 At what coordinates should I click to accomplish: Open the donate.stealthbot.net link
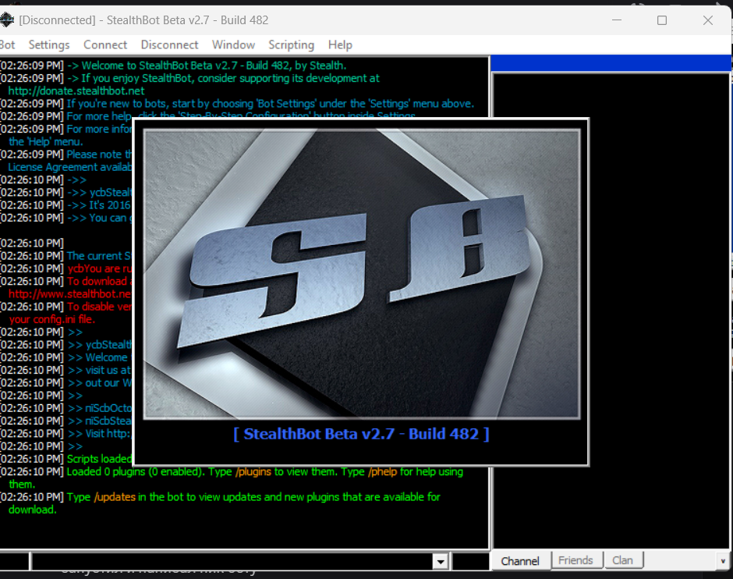76,91
